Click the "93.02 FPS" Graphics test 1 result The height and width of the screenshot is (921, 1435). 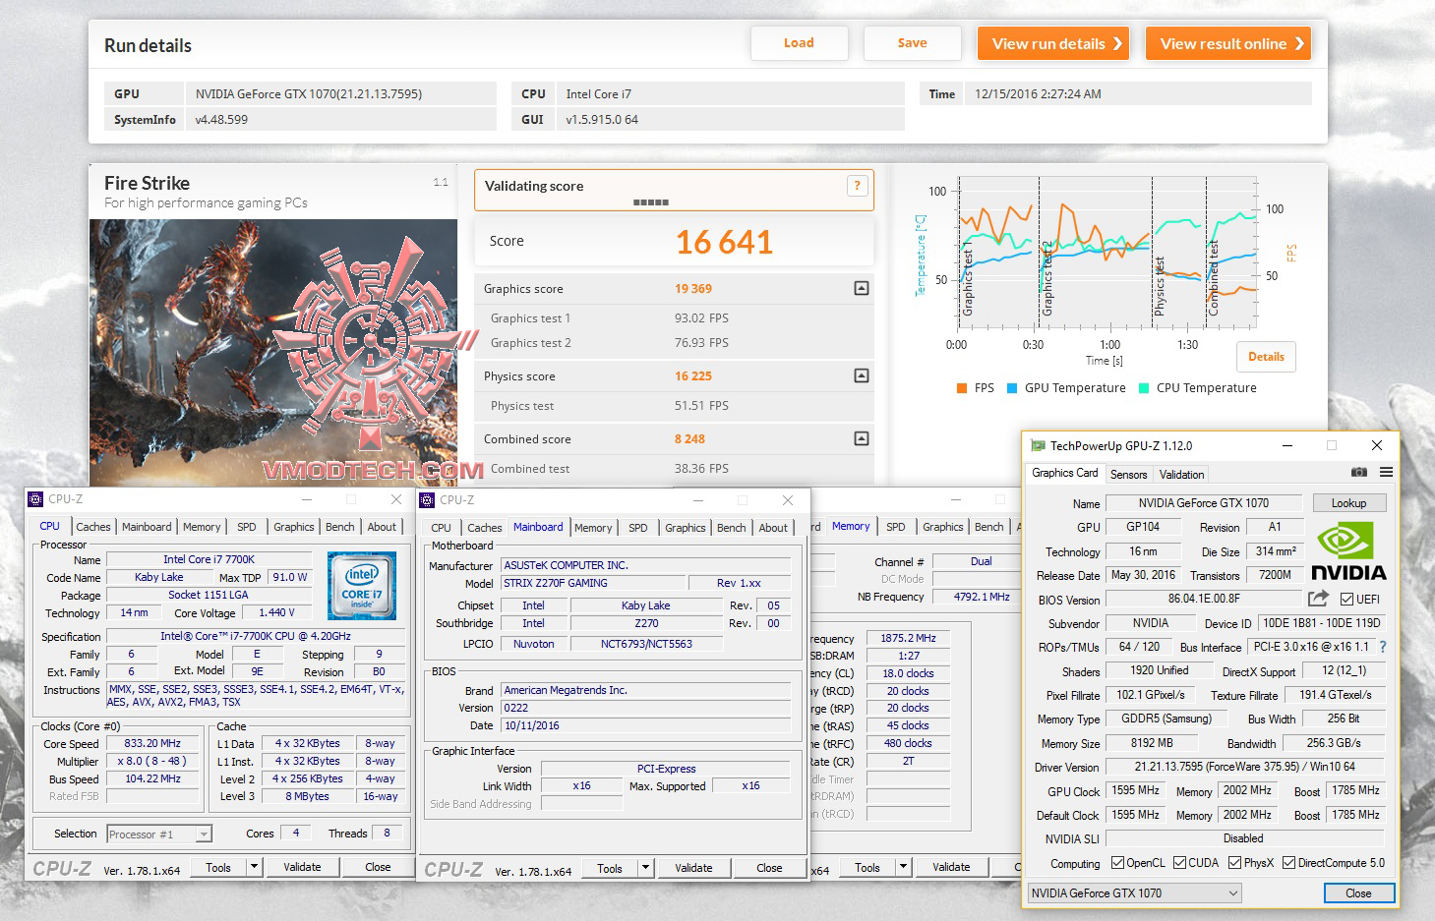(x=701, y=318)
